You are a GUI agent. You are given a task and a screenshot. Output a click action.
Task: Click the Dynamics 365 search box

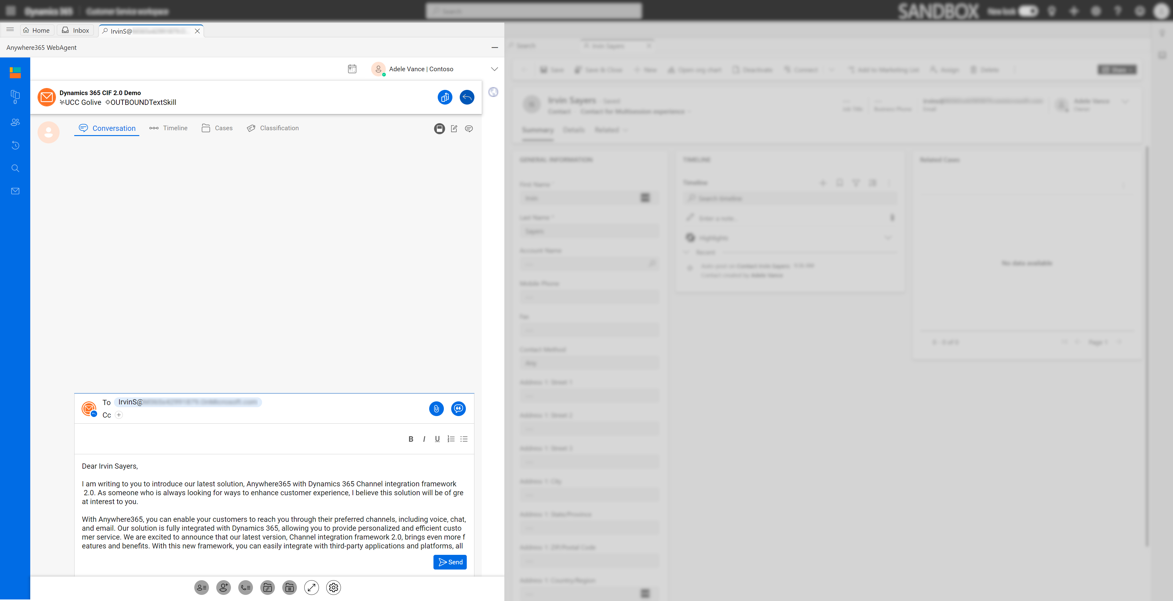pyautogui.click(x=534, y=11)
